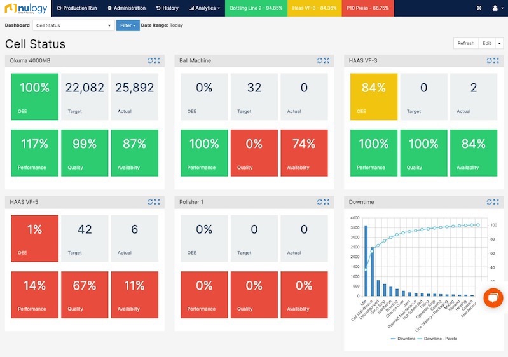Toggle the Downtime - Pareto legend series
Image resolution: width=508 pixels, height=357 pixels.
437,339
